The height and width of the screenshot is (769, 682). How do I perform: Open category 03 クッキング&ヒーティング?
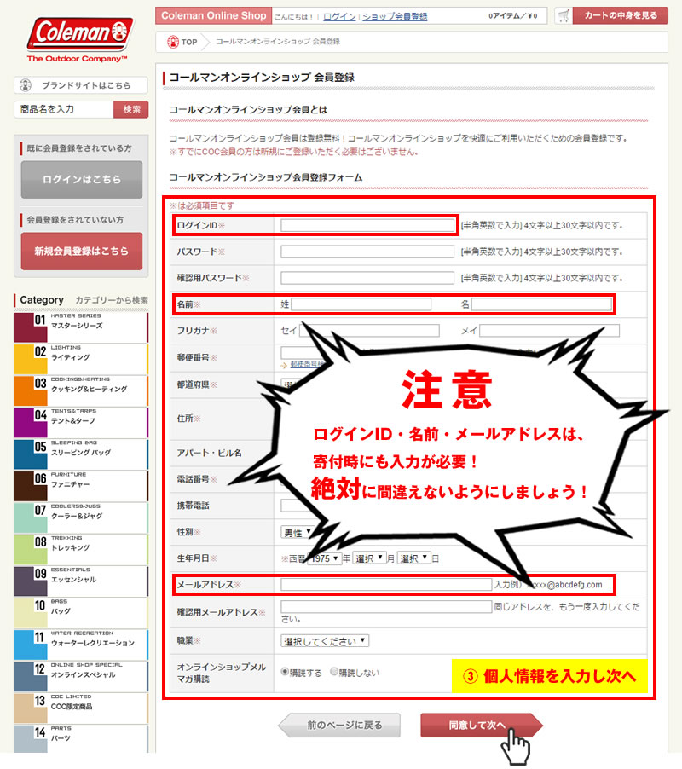click(x=81, y=390)
